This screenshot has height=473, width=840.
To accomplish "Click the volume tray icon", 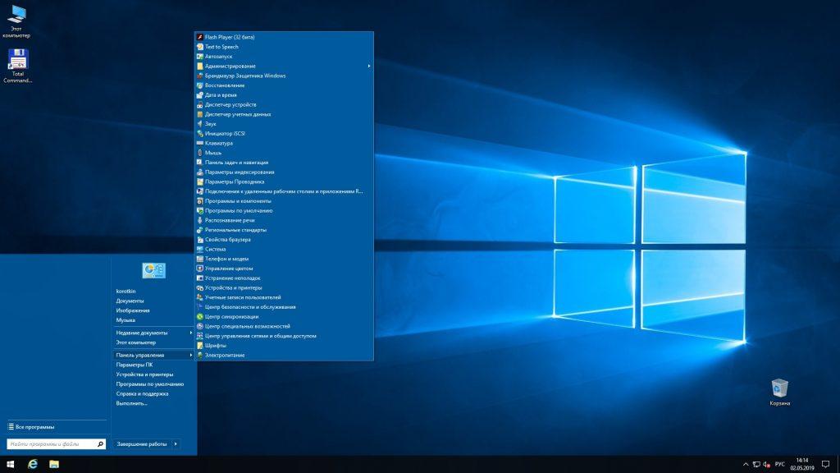I will (767, 465).
